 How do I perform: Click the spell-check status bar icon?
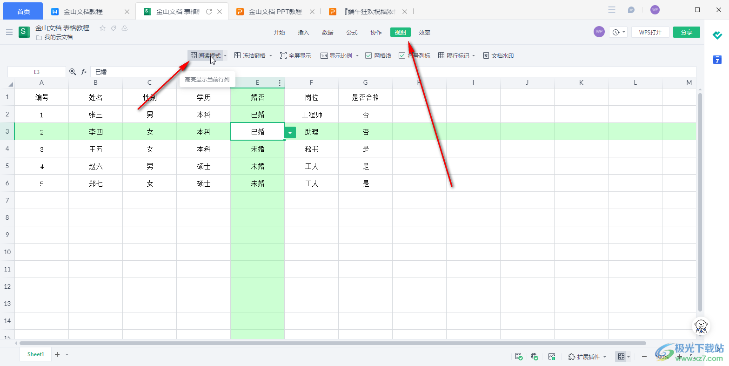click(x=519, y=357)
